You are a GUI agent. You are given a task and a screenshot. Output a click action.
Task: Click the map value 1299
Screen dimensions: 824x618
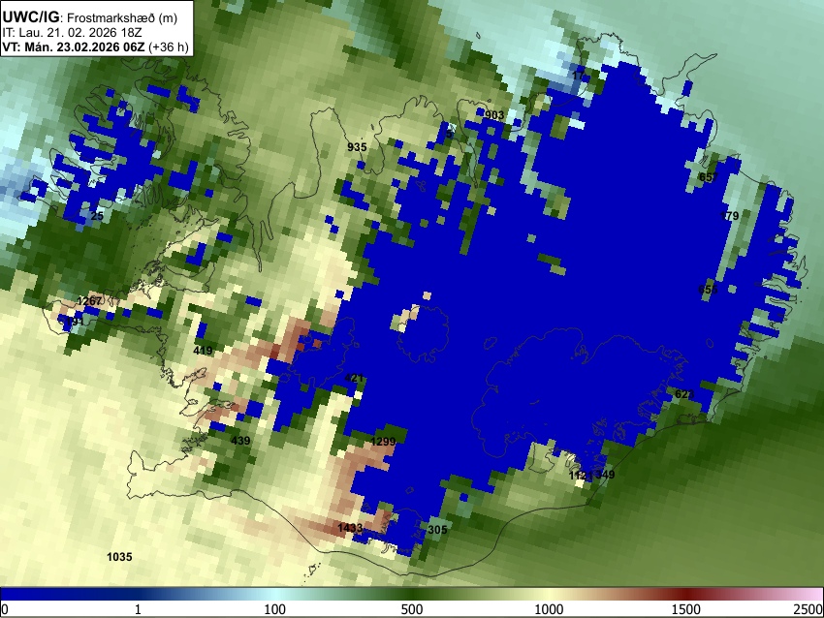[383, 442]
